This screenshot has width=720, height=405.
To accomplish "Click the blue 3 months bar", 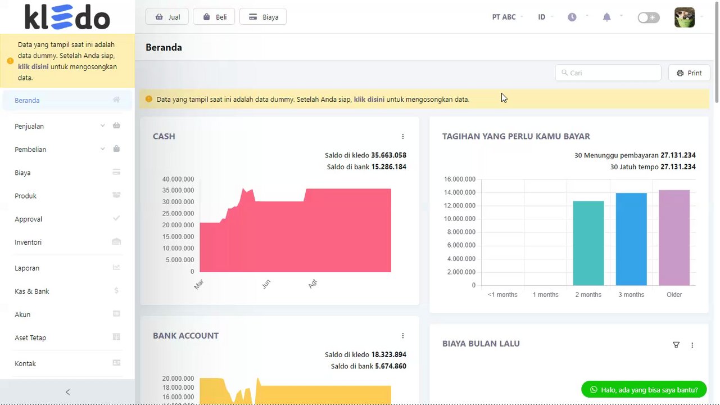I will click(631, 239).
